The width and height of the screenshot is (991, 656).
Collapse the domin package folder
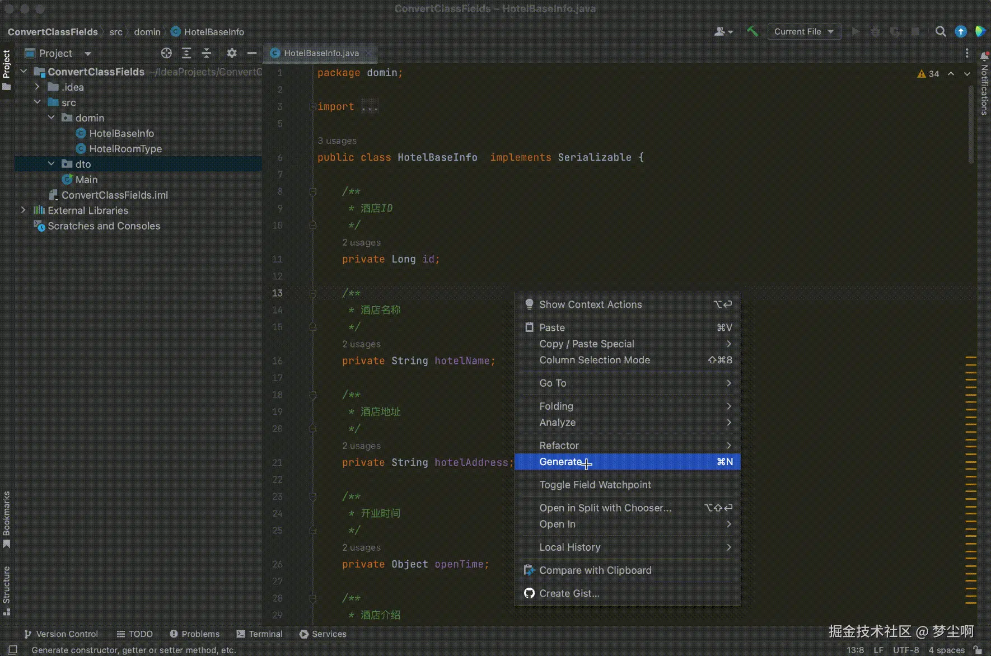52,118
